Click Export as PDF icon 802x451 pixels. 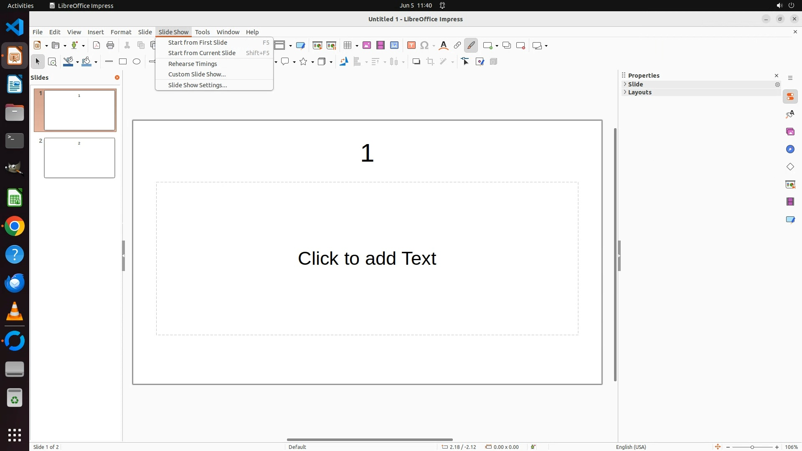[x=96, y=46]
